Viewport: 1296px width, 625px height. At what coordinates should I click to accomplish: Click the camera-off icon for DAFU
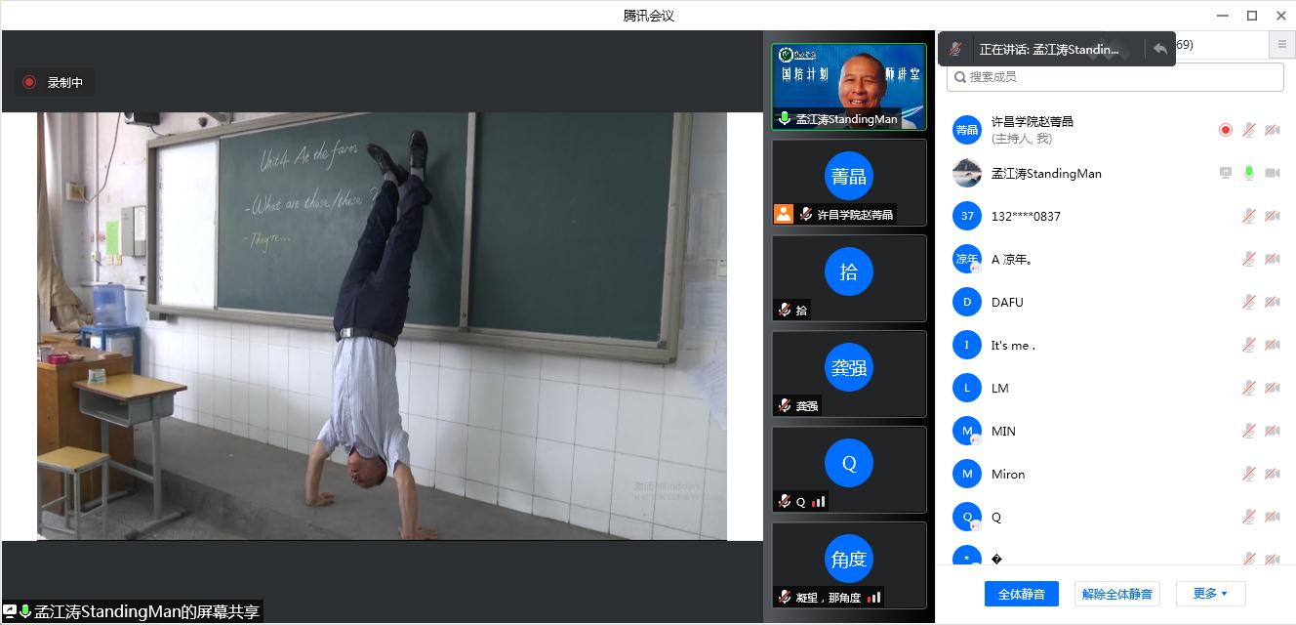[1273, 302]
